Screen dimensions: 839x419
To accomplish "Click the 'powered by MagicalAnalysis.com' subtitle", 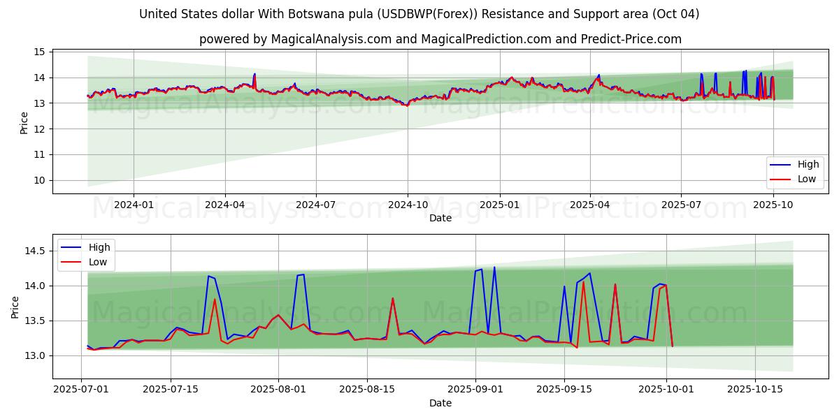I will click(x=440, y=39).
